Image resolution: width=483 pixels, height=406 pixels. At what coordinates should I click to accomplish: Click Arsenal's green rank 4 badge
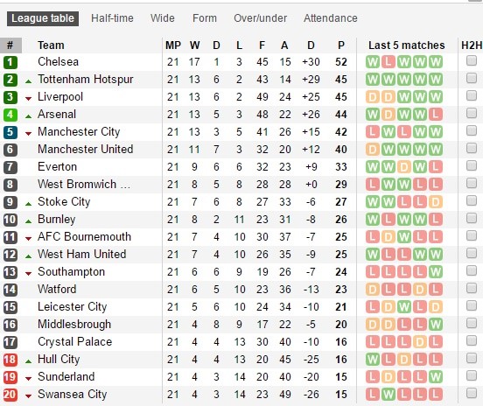point(10,115)
